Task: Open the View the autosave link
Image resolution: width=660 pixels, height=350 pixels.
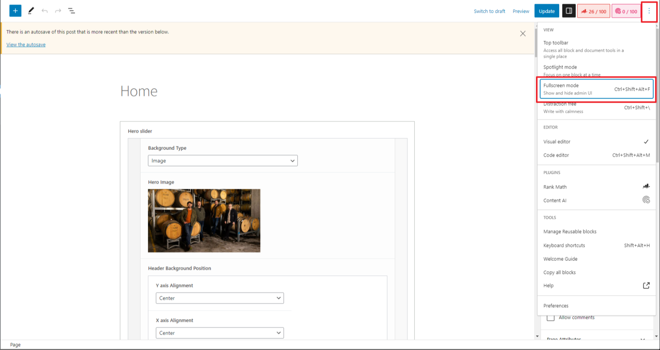Action: [x=26, y=45]
